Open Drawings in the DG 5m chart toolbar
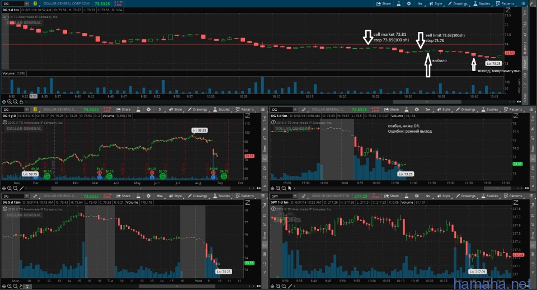 (466, 109)
